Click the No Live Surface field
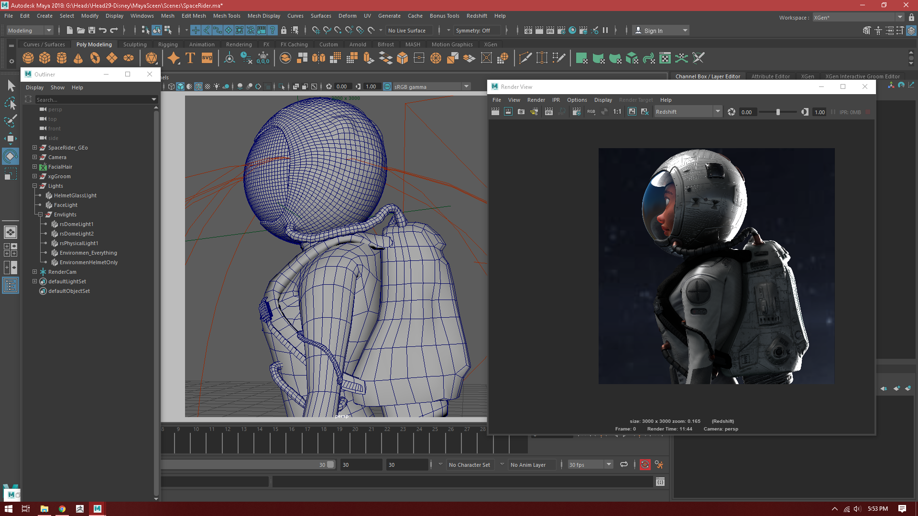The width and height of the screenshot is (918, 516). point(409,31)
